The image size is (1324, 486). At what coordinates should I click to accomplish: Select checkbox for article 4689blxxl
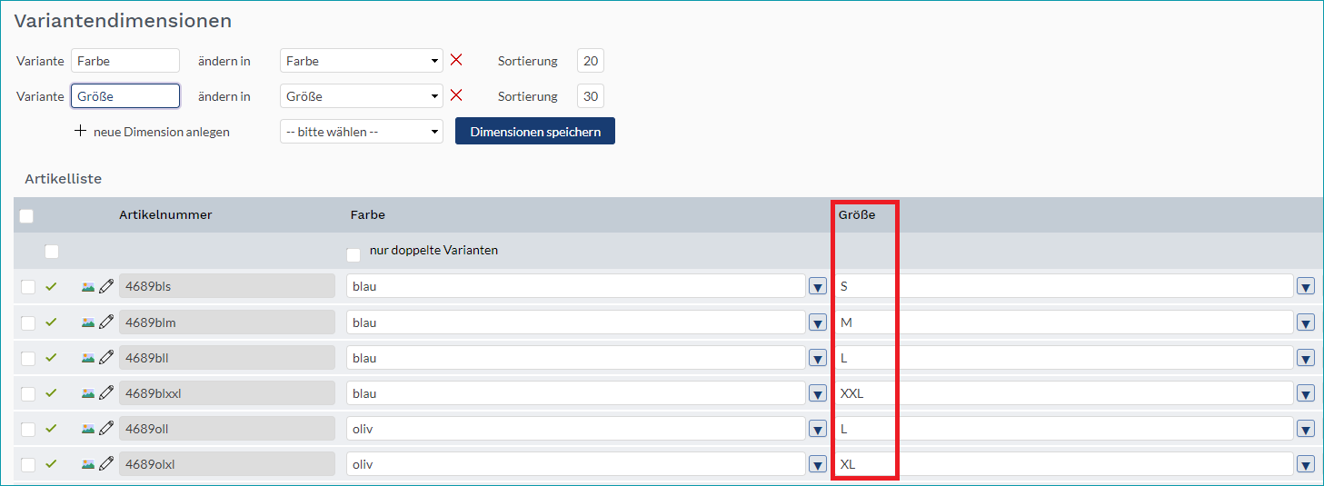pyautogui.click(x=28, y=393)
